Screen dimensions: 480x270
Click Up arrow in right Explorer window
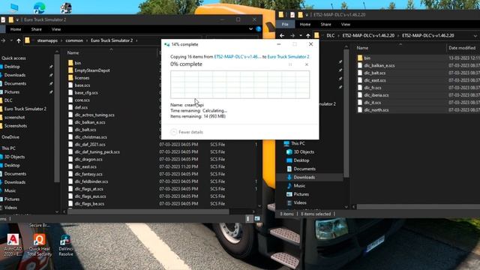click(x=308, y=35)
